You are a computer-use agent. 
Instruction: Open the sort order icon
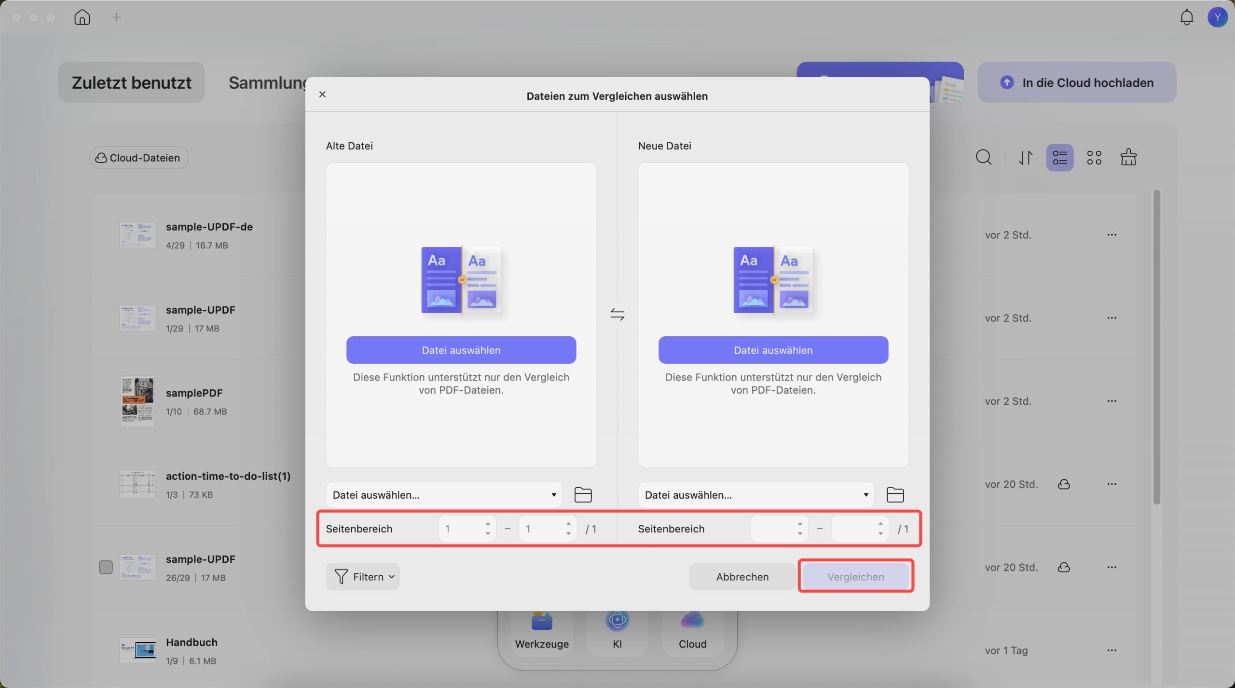(x=1025, y=158)
